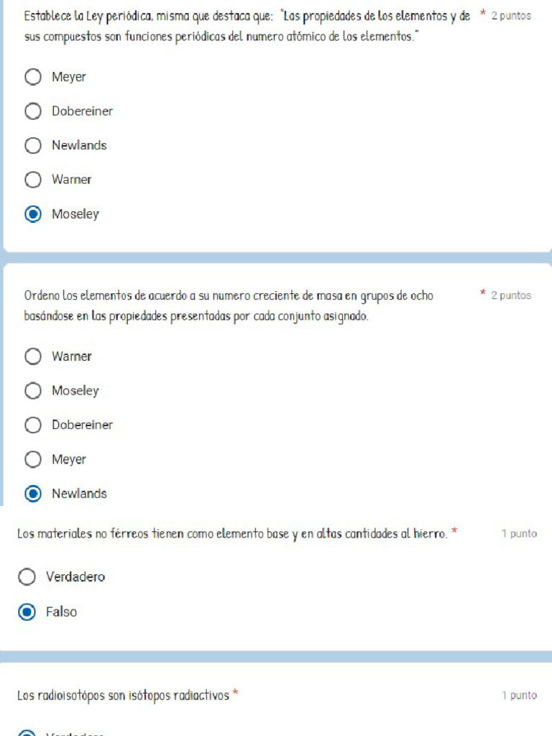Viewport: 552px width, 736px height.
Task: Click the materiales no férreos question text
Action: [231, 534]
